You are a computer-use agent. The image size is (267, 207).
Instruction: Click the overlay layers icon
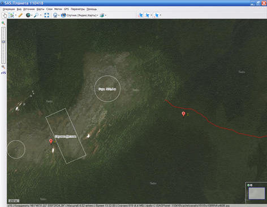tap(102, 15)
